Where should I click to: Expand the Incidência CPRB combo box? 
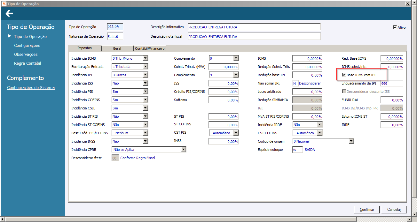pyautogui.click(x=183, y=150)
